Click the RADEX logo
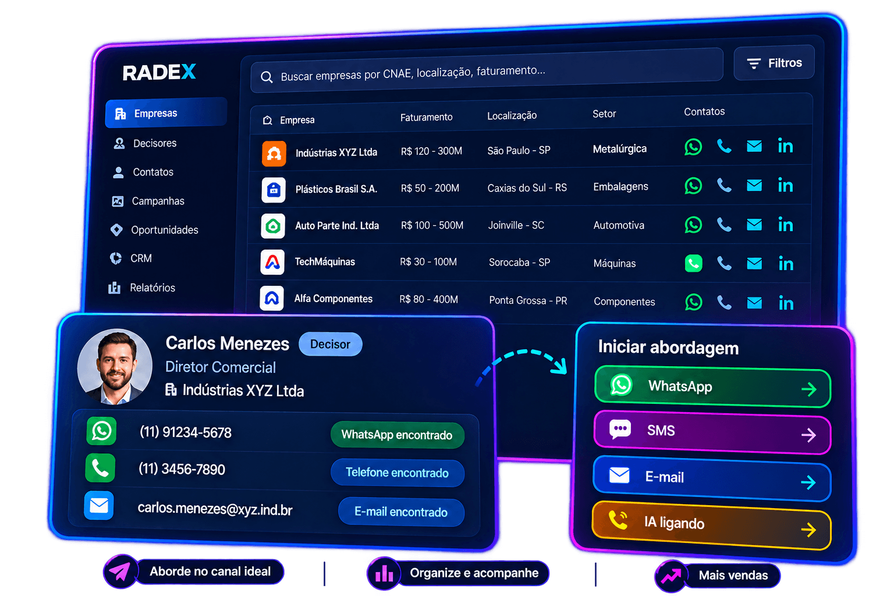Screen dimensions: 894x596 (159, 72)
